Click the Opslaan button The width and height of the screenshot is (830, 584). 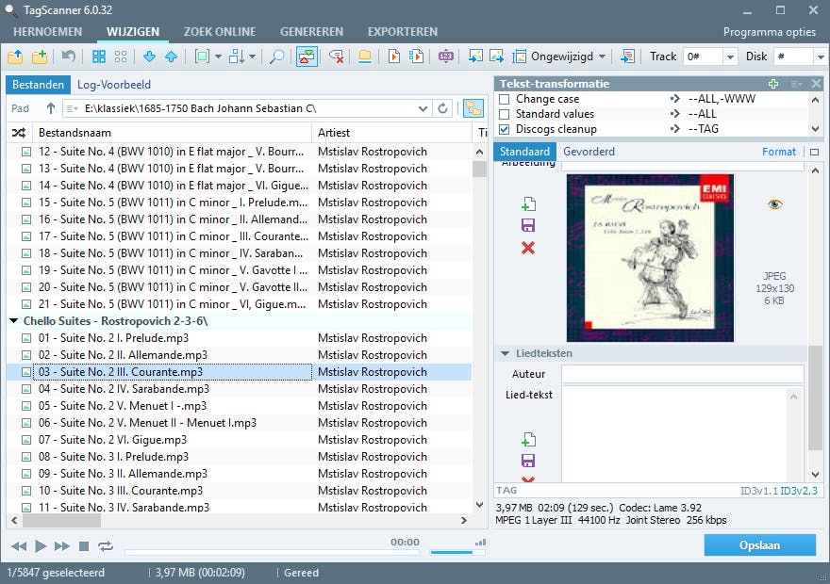[x=759, y=545]
